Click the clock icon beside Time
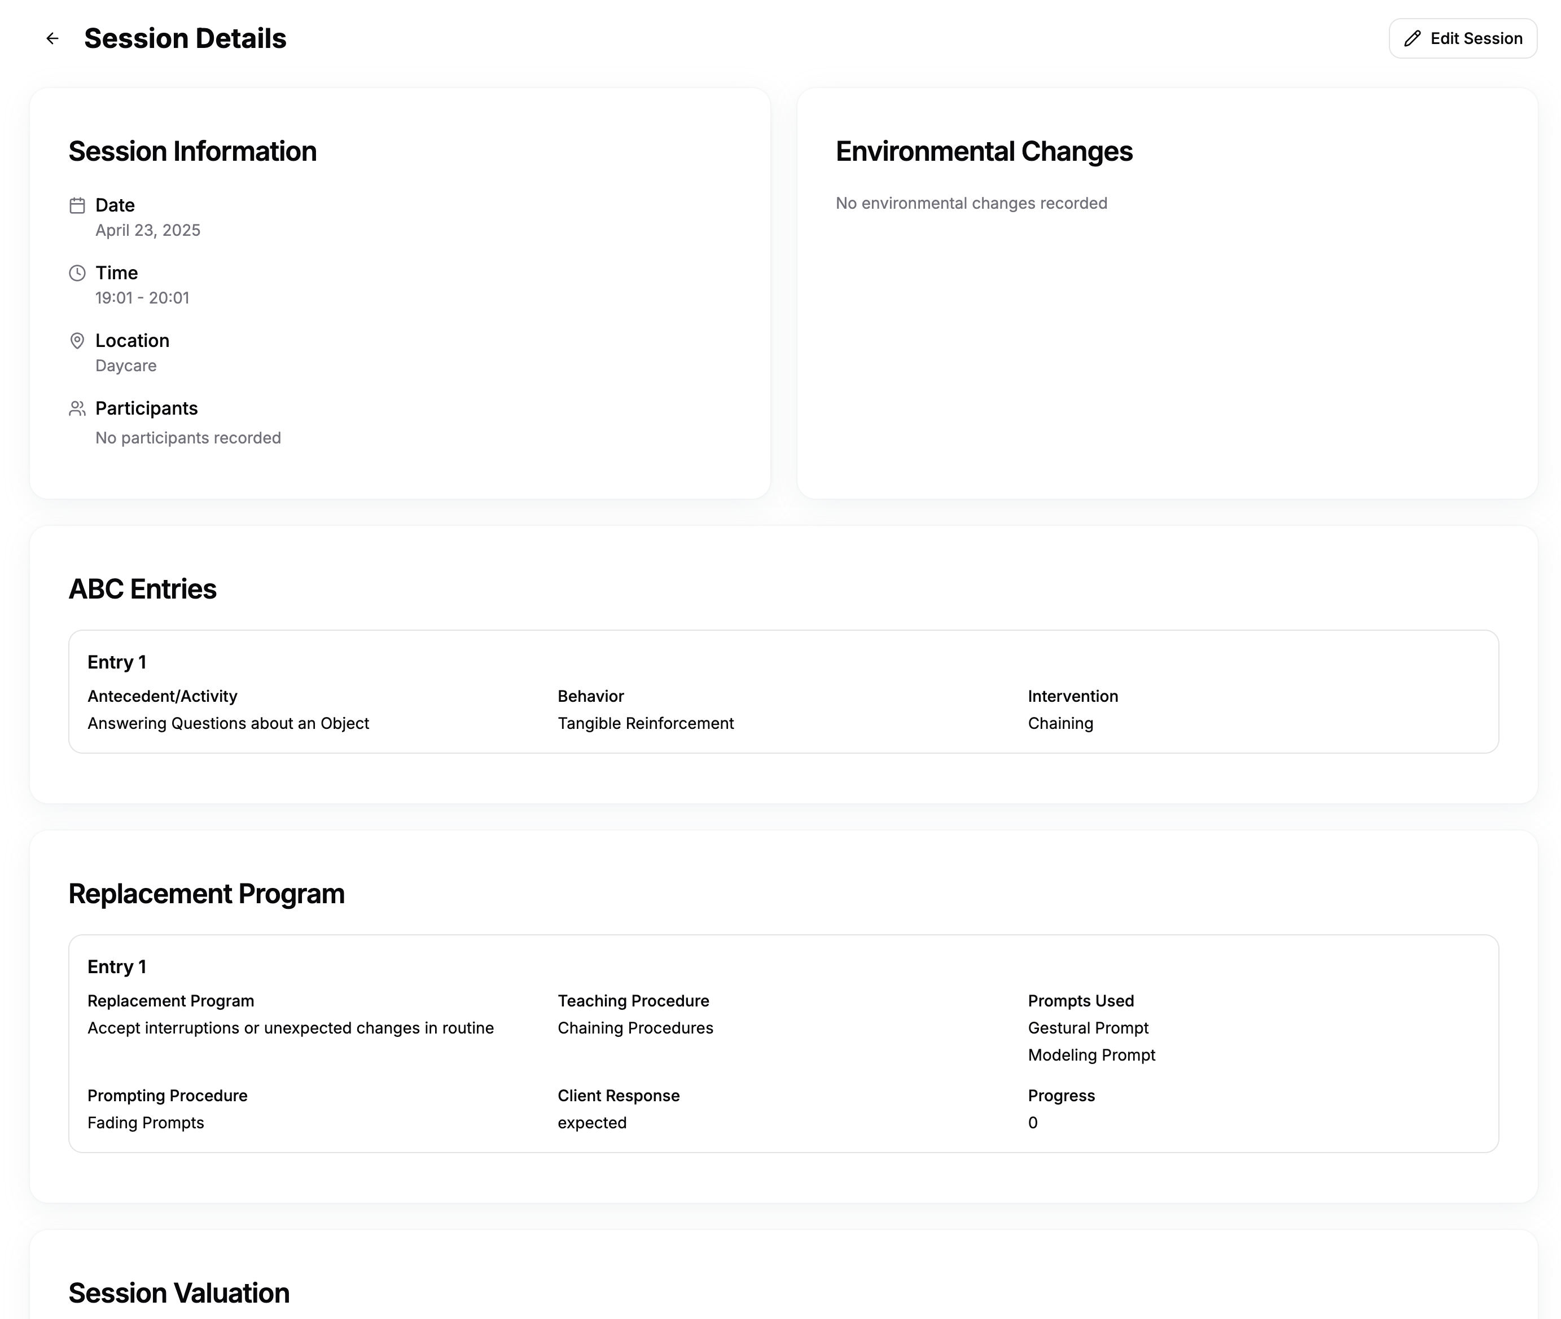 pyautogui.click(x=77, y=273)
